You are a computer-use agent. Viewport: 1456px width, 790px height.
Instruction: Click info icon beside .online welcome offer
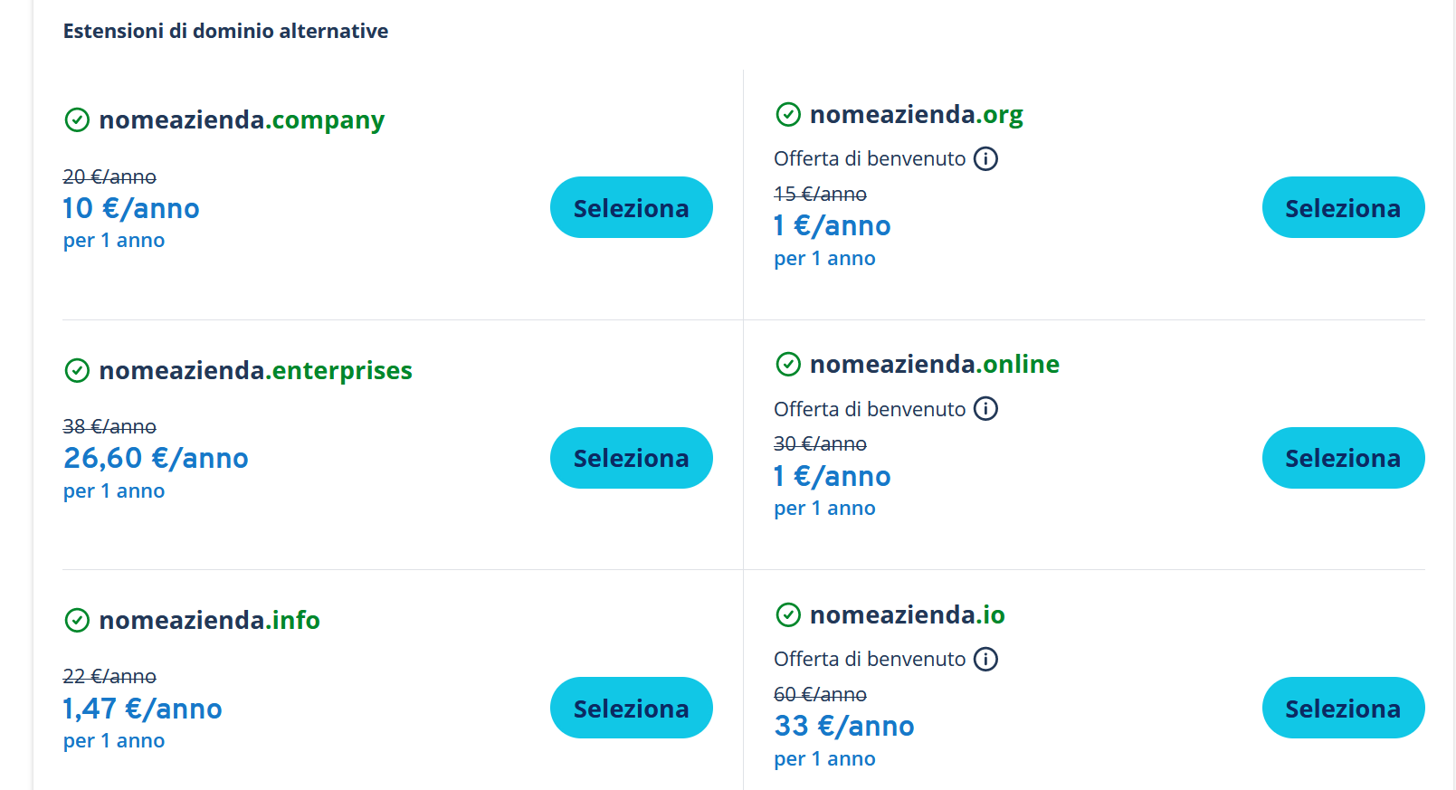(985, 409)
